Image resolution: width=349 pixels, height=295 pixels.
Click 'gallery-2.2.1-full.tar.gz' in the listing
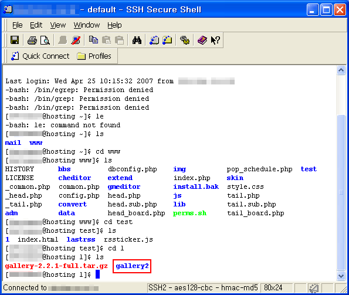[x=56, y=266]
